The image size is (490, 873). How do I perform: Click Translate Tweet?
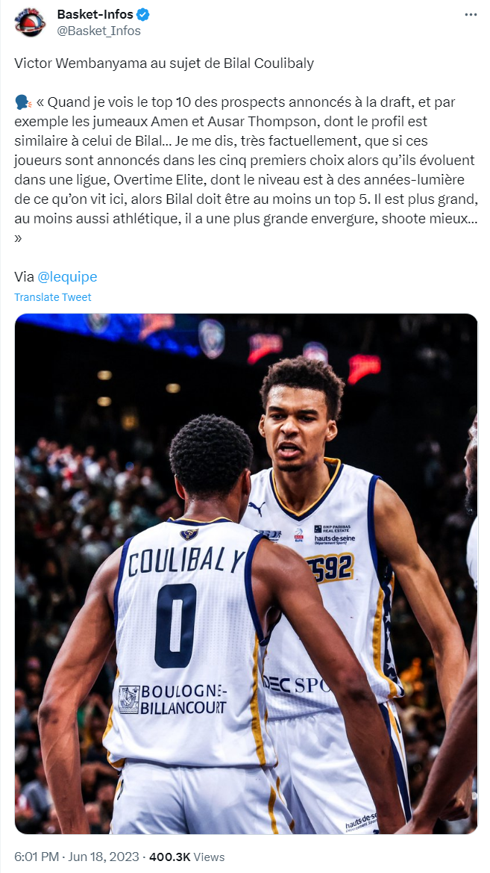[x=53, y=297]
